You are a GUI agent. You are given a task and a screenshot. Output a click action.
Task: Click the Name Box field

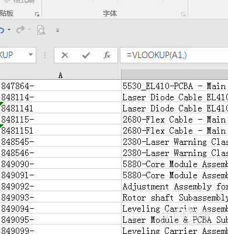(18, 55)
